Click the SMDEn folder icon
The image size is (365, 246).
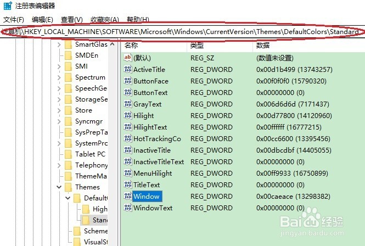(69, 55)
